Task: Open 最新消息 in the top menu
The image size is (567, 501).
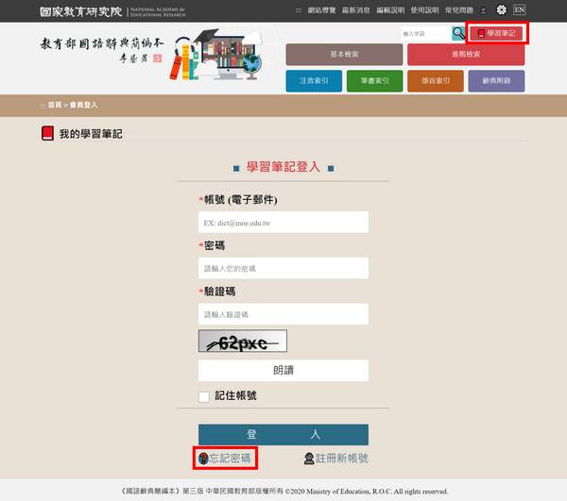Action: click(x=356, y=10)
